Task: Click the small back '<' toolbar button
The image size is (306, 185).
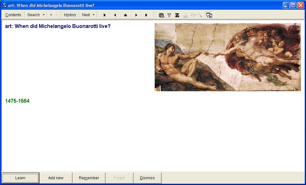Action: tap(51, 15)
